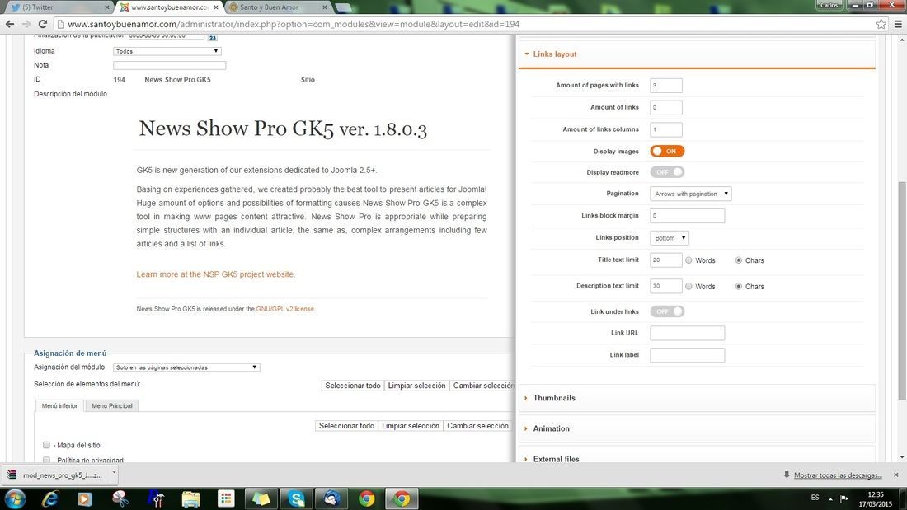Open the Menu Principal tab
Image resolution: width=907 pixels, height=510 pixels.
coord(111,406)
